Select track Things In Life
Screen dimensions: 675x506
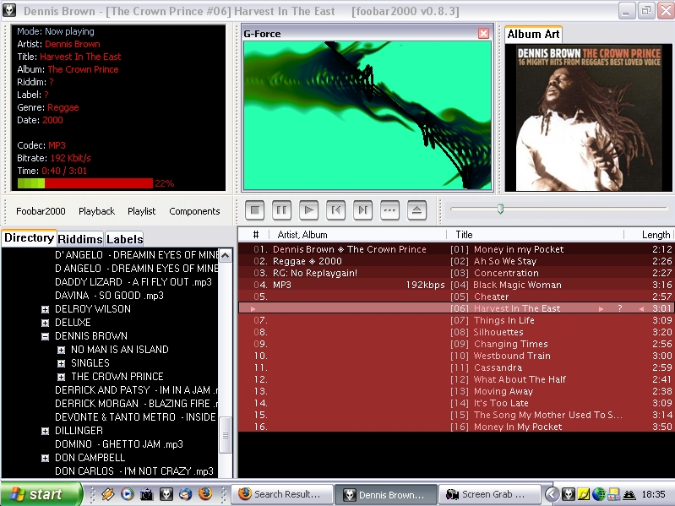pos(455,320)
